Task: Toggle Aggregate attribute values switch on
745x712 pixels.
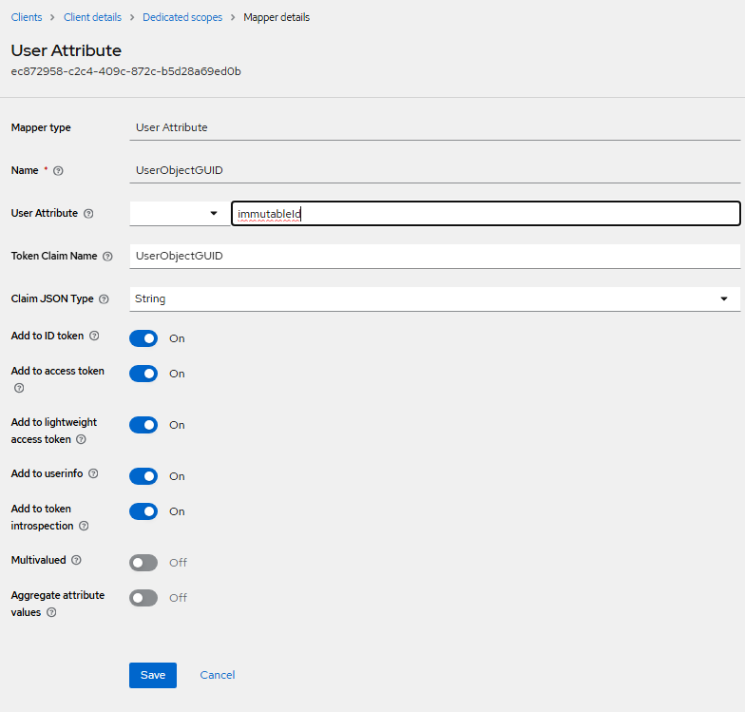Action: pos(143,598)
